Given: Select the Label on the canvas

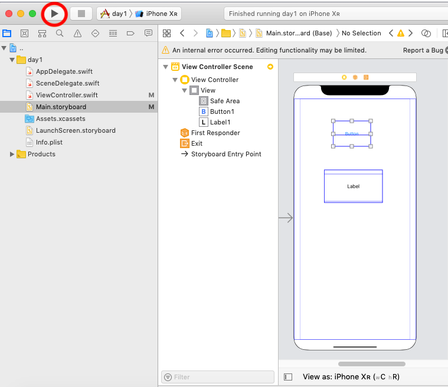Looking at the screenshot, I should 354,186.
